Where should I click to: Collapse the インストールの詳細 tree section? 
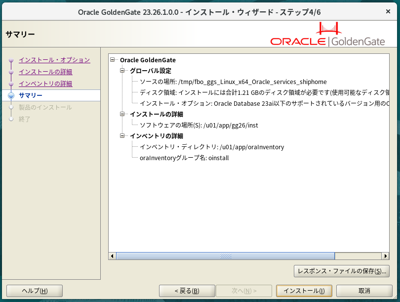click(x=123, y=114)
